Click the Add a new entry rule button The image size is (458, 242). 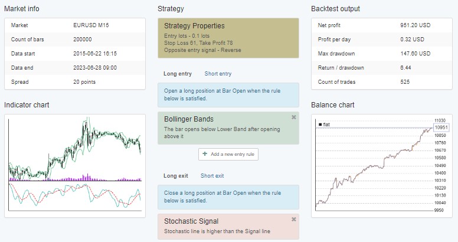tap(228, 154)
